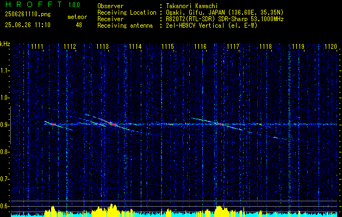Image resolution: width=342 pixels, height=217 pixels.
Task: Click the yellow signal peak under 1113
Action: [112, 210]
